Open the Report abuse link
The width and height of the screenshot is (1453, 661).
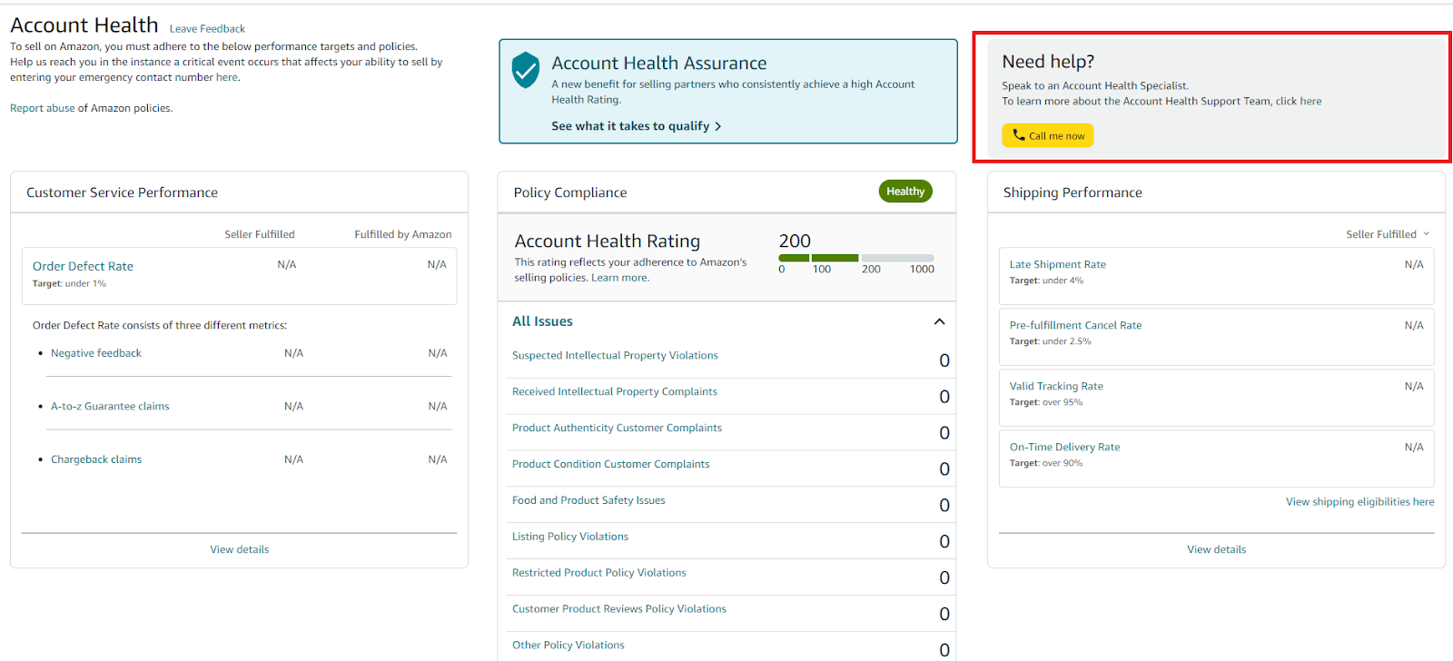[43, 108]
